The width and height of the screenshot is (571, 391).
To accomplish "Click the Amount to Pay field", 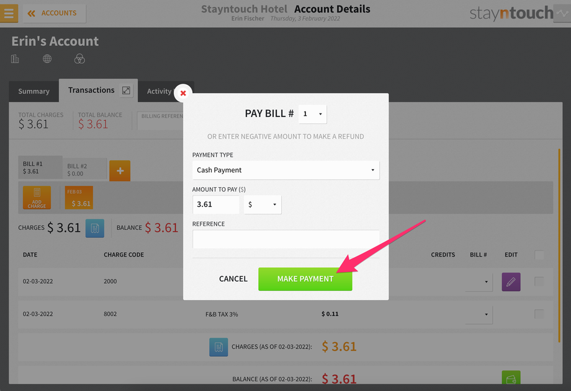I will 216,204.
